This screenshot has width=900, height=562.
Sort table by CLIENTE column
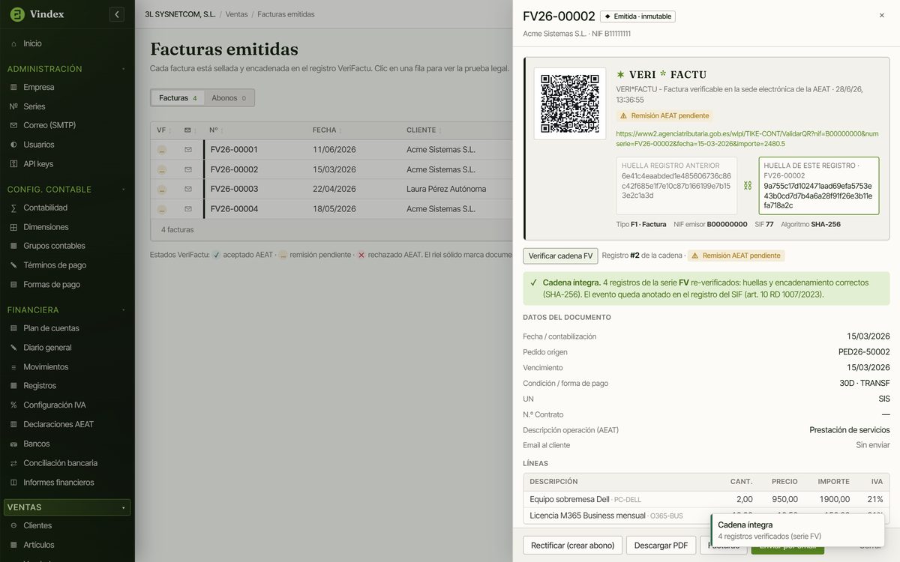(x=424, y=130)
